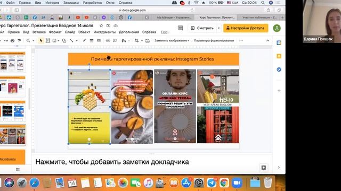Open Zoom from the Dock

[237, 183]
